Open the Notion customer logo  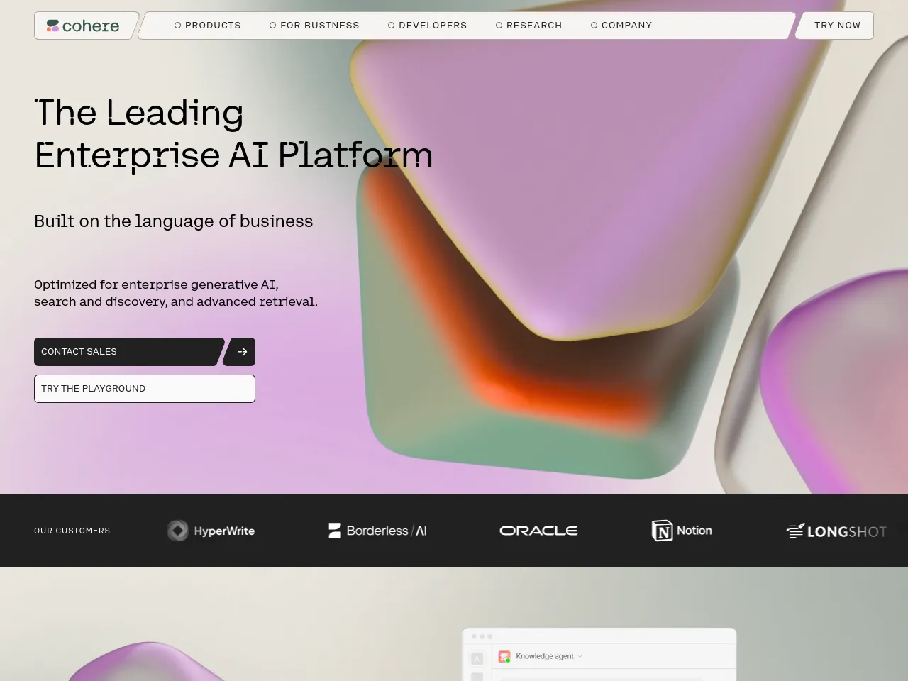click(682, 531)
